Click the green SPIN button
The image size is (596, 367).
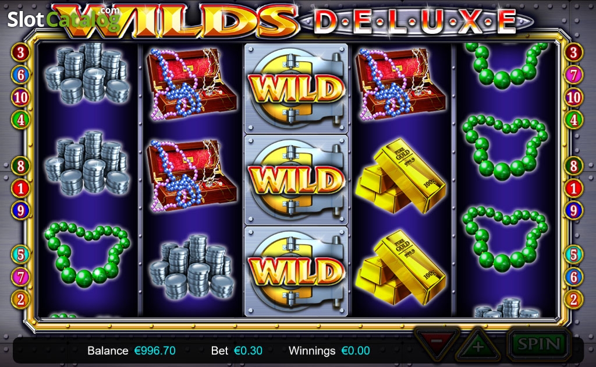[539, 344]
